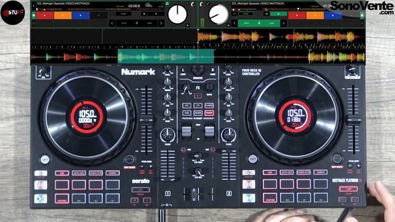Click the green highlighted loop region in the waveform

click(x=166, y=56)
